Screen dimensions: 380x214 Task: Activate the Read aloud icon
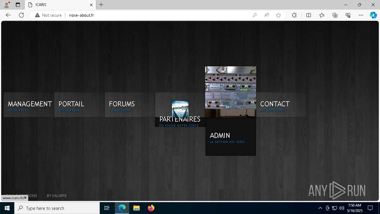pos(267,15)
